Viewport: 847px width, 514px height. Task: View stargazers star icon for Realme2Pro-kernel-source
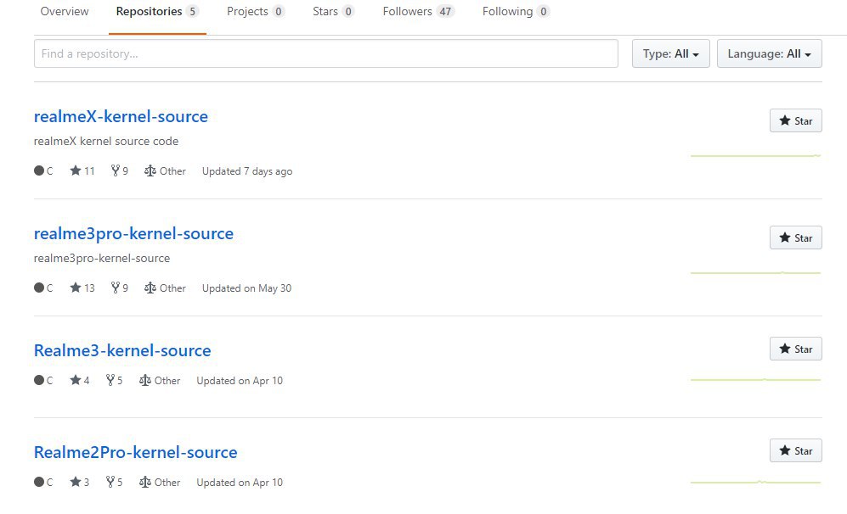(75, 482)
